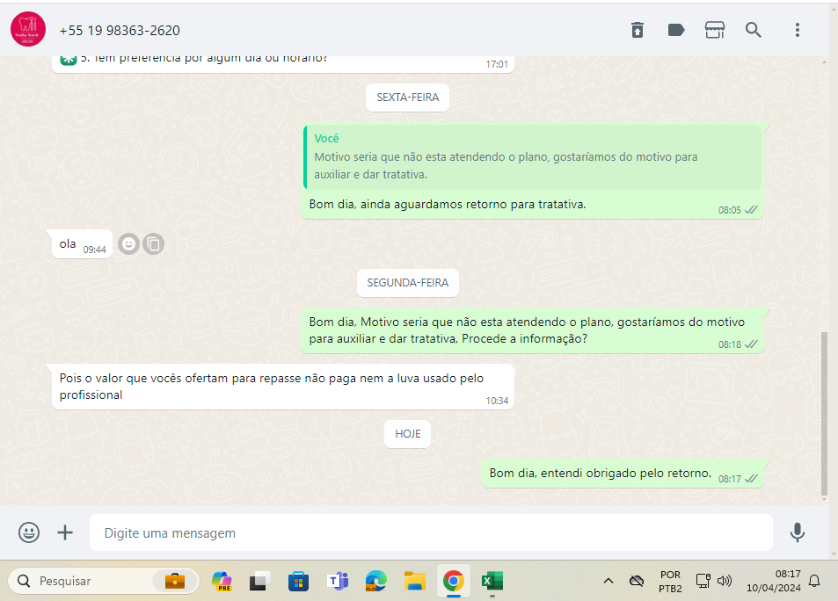Click the SEGUNDA-FEIRA date chip
Image resolution: width=838 pixels, height=601 pixels.
click(407, 283)
